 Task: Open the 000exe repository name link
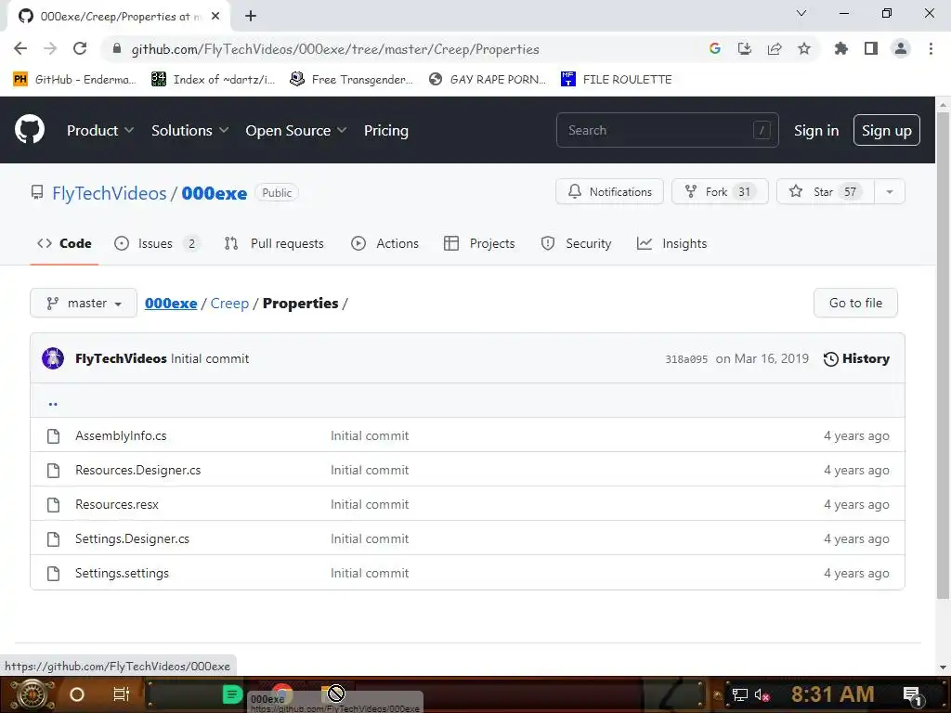pos(215,193)
